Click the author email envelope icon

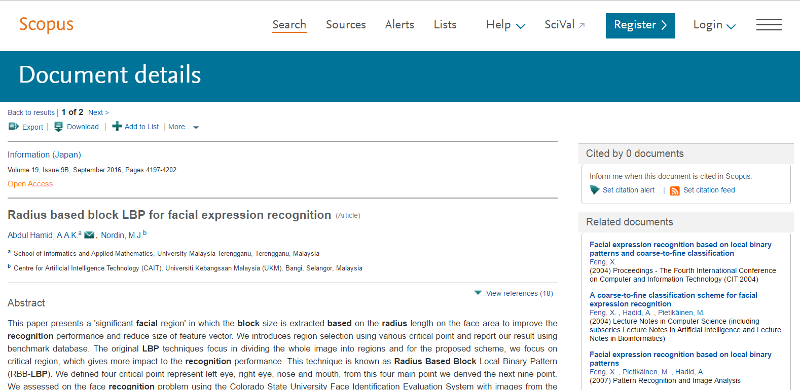coord(89,235)
